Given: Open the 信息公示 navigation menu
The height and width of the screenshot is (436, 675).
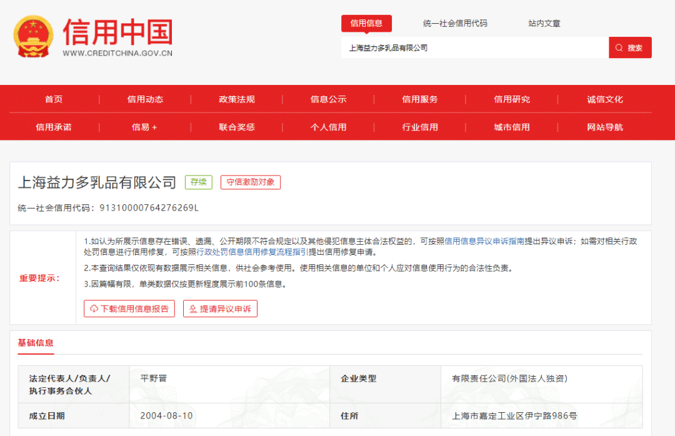Looking at the screenshot, I should point(328,99).
